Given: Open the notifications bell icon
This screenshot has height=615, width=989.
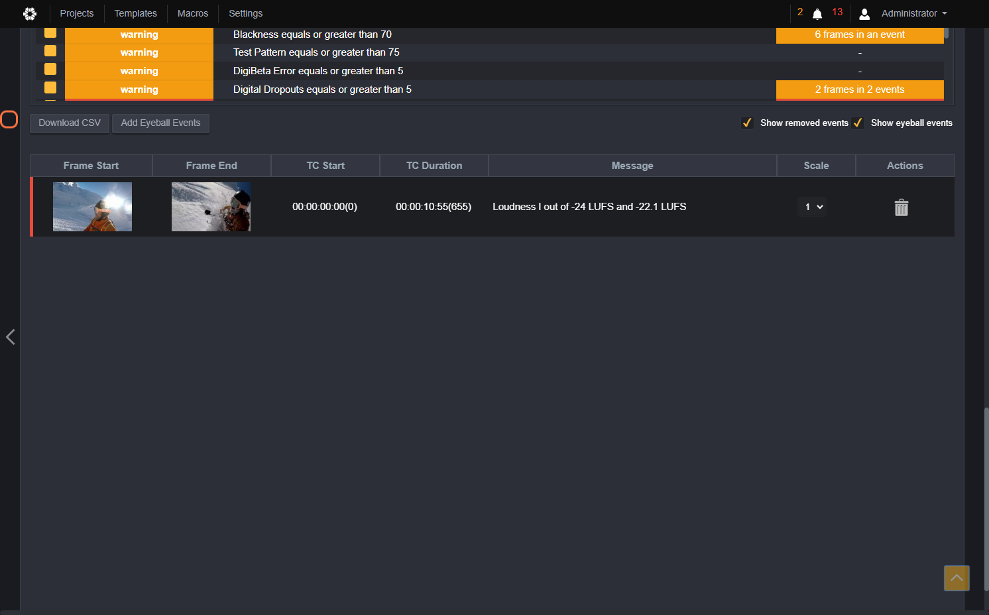Looking at the screenshot, I should pyautogui.click(x=817, y=14).
